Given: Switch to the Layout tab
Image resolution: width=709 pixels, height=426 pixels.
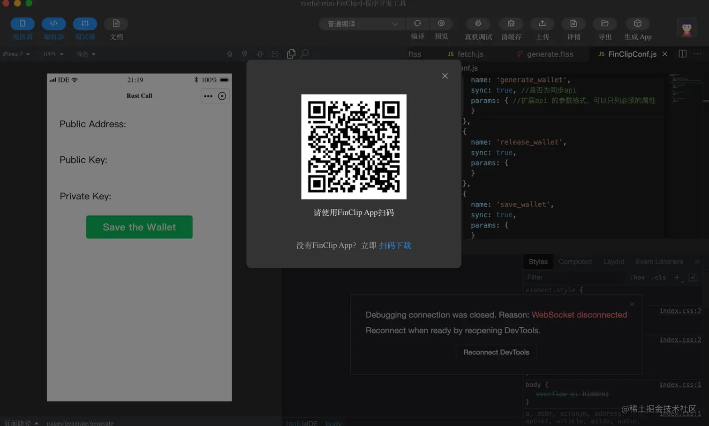Looking at the screenshot, I should [x=614, y=262].
